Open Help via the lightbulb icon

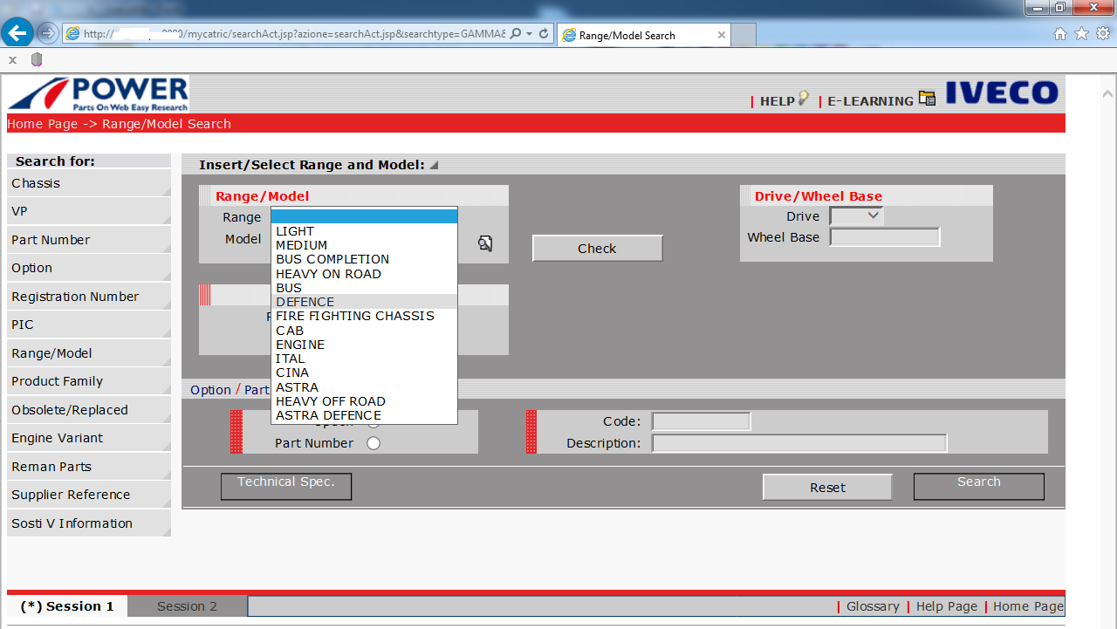pos(803,99)
